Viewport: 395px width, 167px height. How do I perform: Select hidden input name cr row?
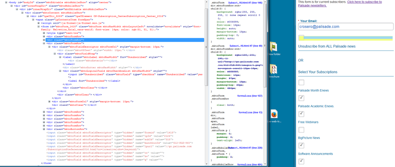pos(105,153)
